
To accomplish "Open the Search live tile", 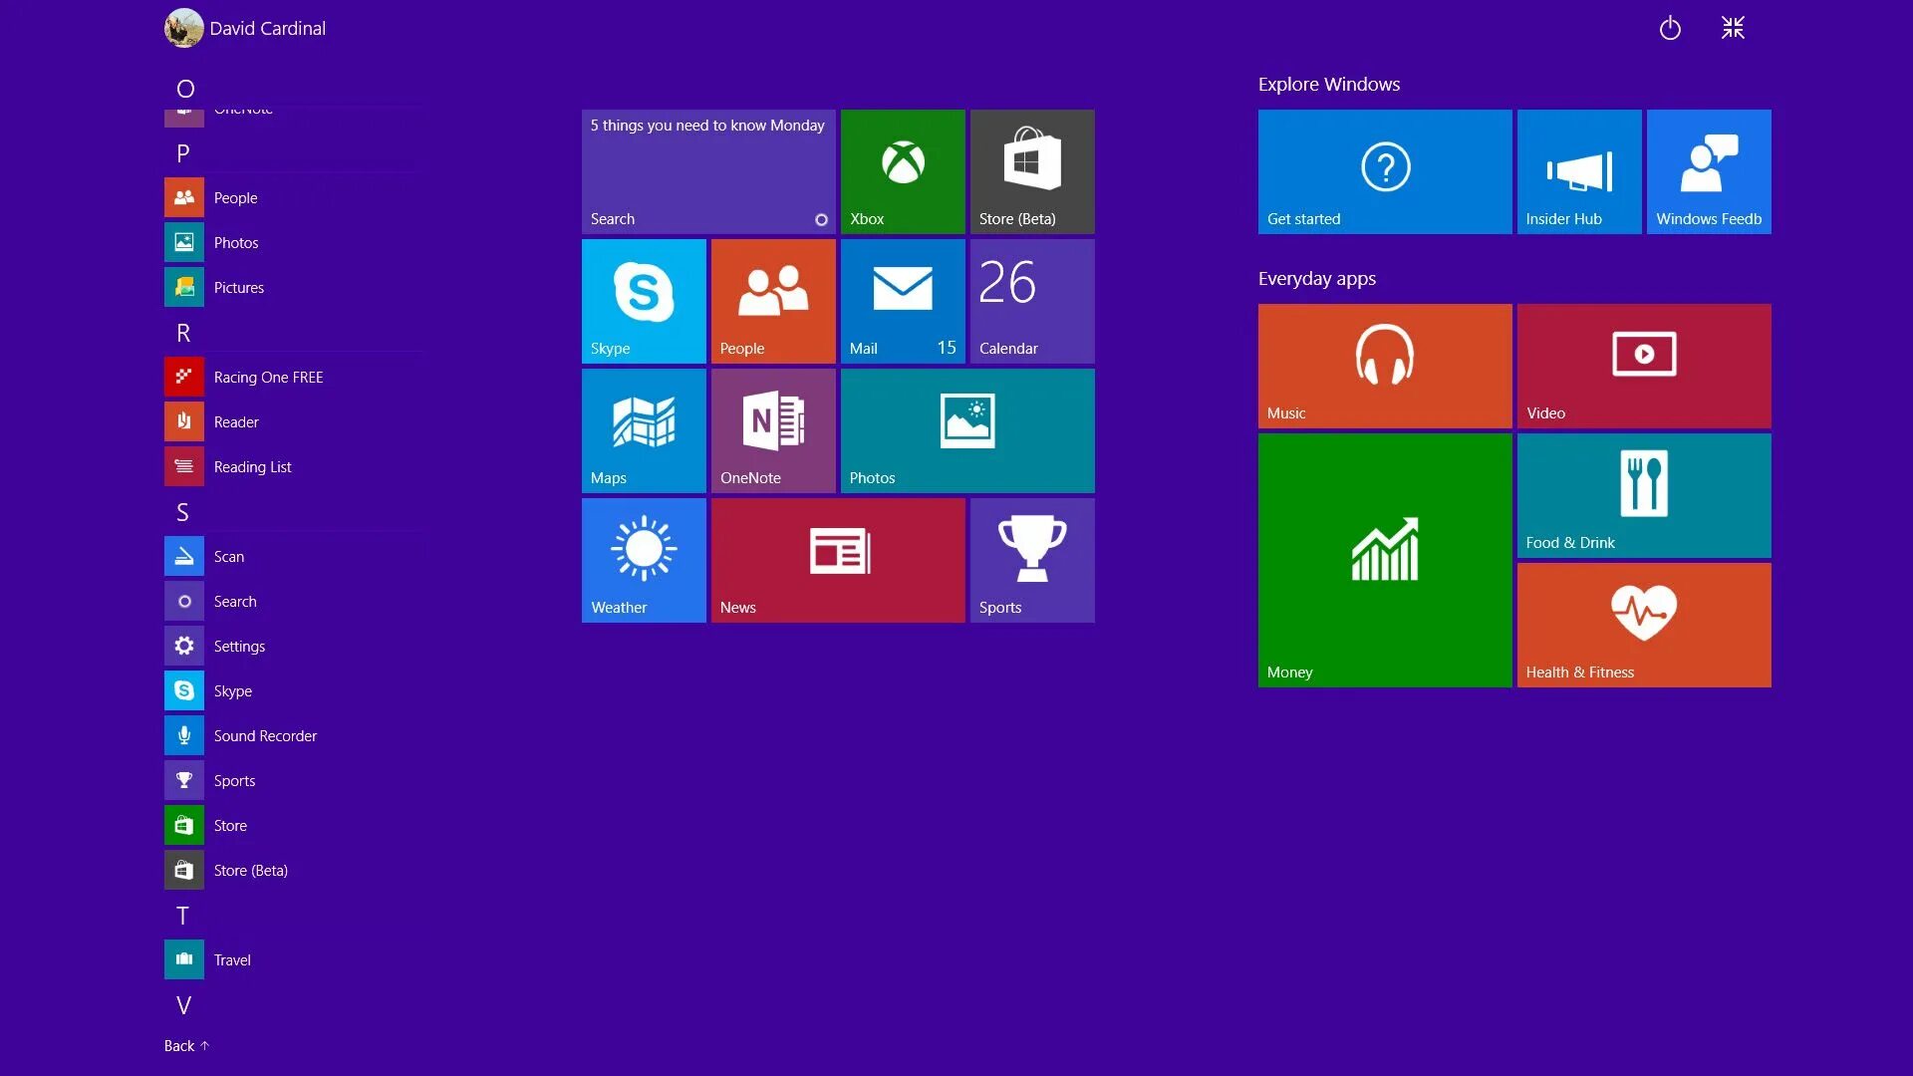I will click(708, 171).
